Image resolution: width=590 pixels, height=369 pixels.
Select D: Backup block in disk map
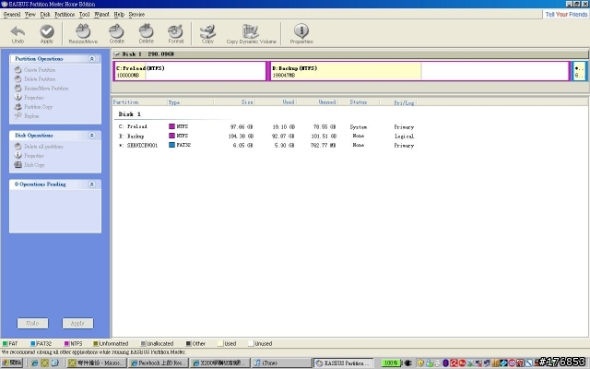pos(419,71)
